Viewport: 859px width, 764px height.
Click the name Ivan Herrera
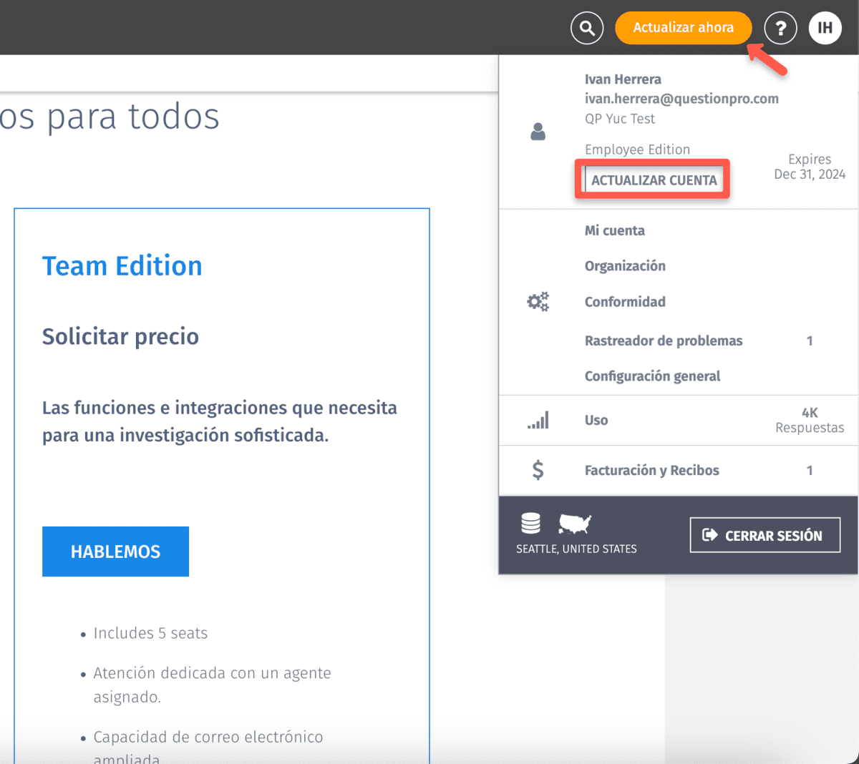point(623,79)
